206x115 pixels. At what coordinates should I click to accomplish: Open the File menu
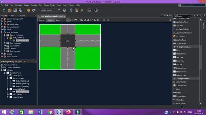coord(2,5)
